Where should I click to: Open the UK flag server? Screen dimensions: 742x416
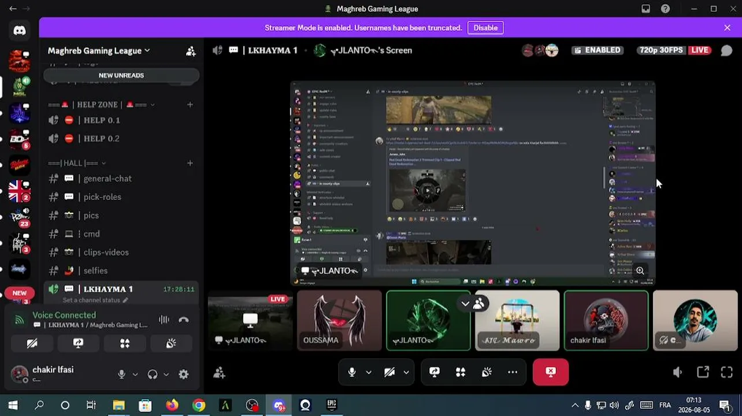click(20, 191)
